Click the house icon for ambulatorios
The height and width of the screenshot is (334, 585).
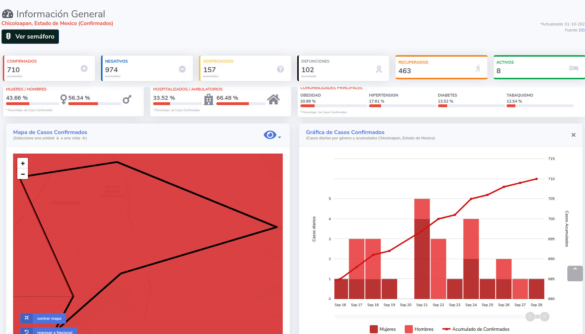[x=273, y=99]
